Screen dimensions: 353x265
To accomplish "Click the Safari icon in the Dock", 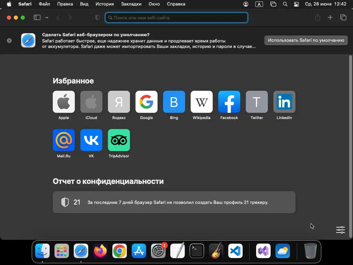I will [81, 251].
